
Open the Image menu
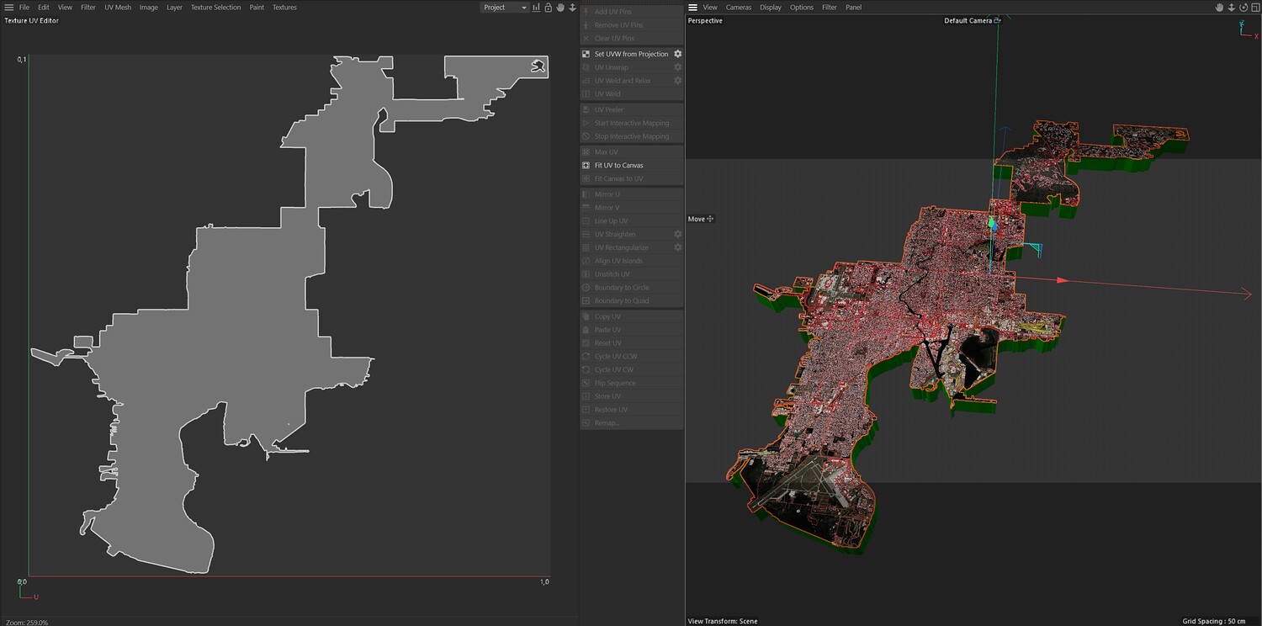pos(149,8)
